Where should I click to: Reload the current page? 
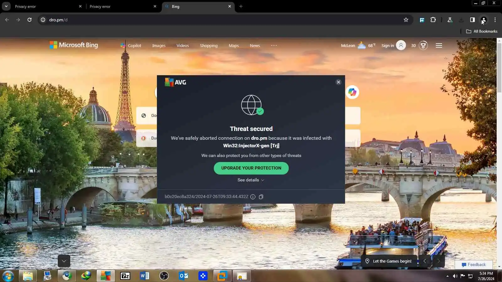[29, 20]
